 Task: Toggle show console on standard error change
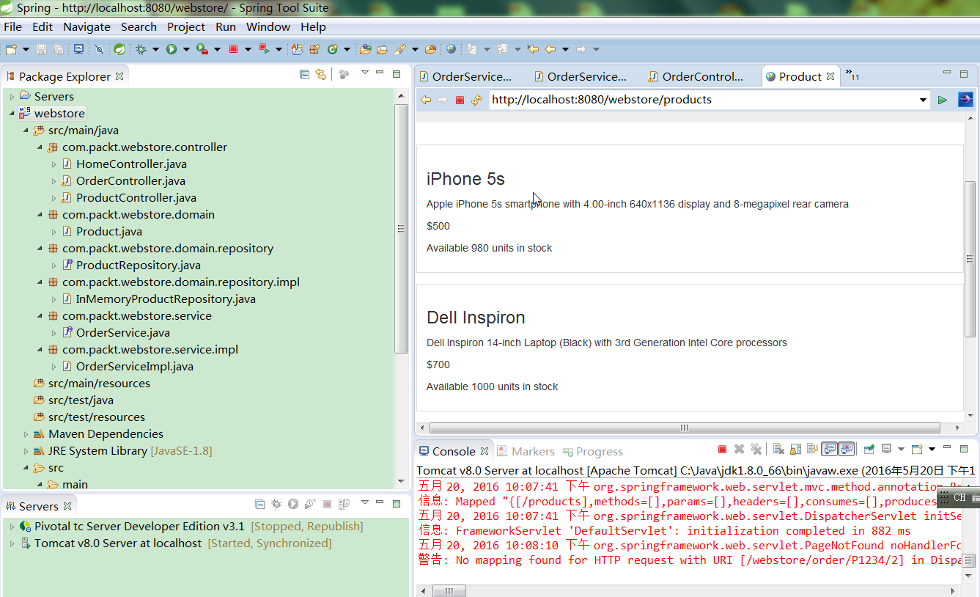coord(847,450)
